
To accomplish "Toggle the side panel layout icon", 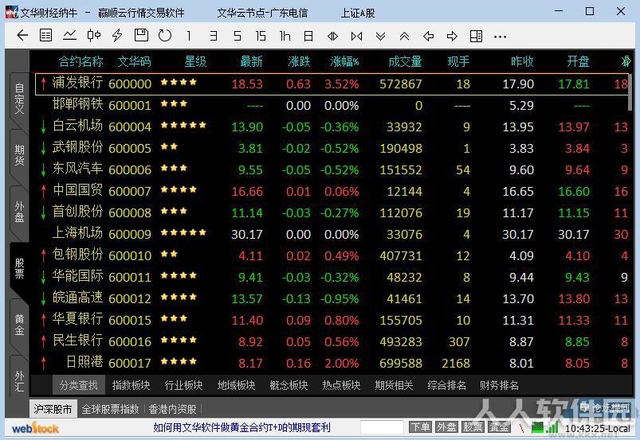I will point(476,36).
